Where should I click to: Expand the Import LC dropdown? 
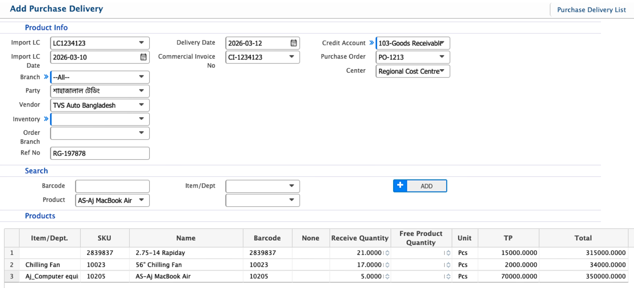pyautogui.click(x=141, y=43)
